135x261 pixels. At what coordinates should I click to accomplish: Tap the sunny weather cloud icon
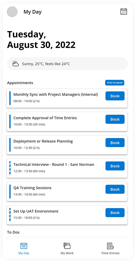[15, 64]
